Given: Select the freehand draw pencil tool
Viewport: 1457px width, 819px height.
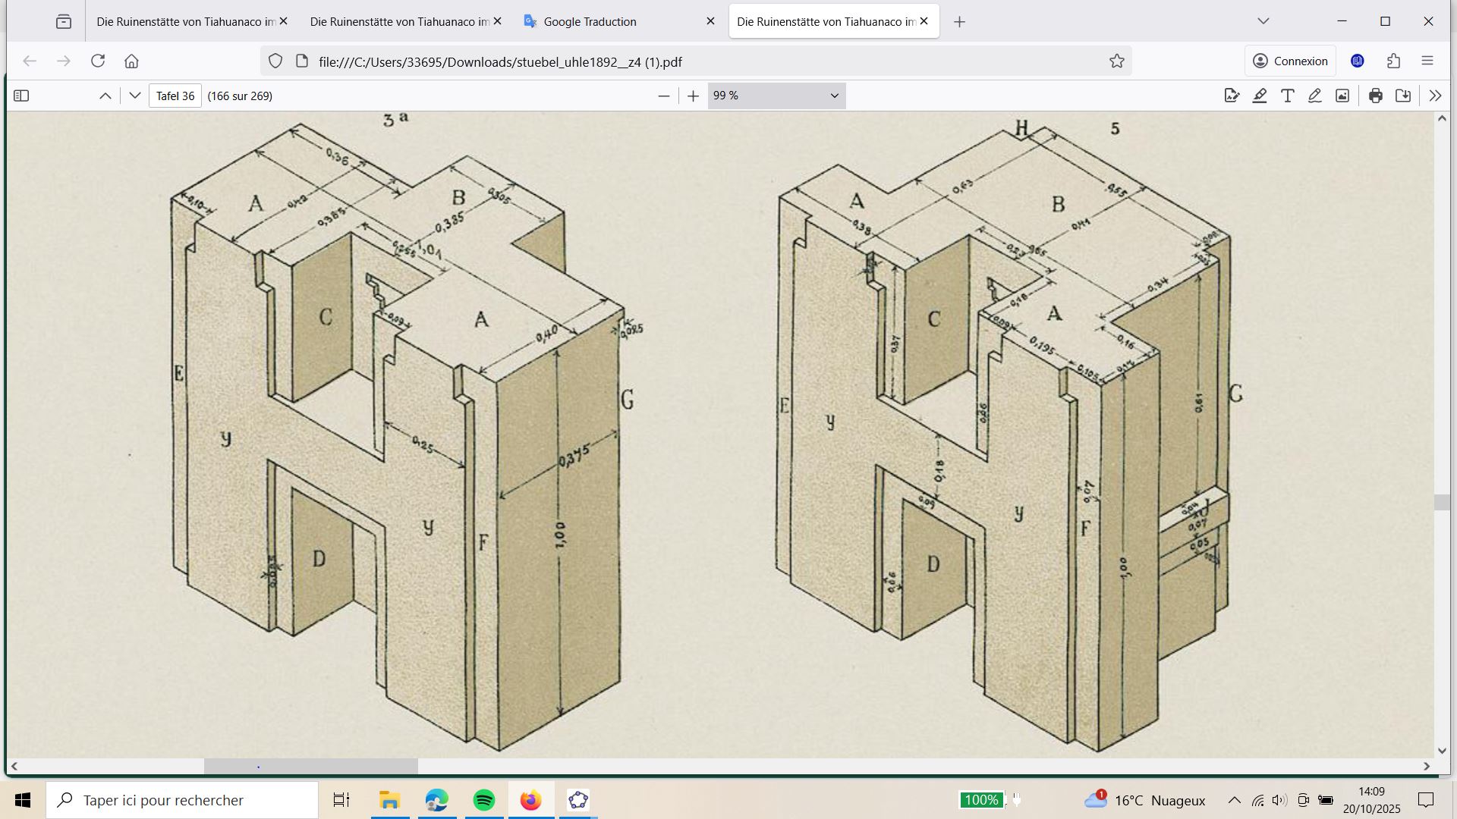Looking at the screenshot, I should click(1315, 96).
